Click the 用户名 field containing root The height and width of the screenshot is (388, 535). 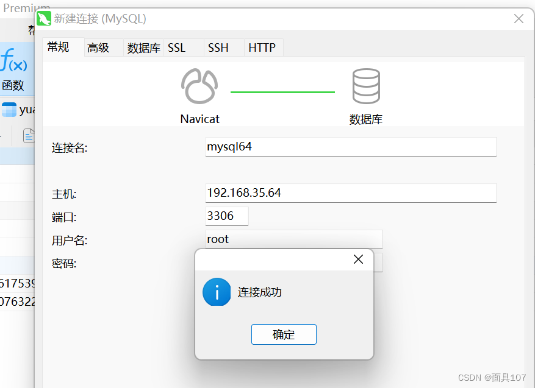(x=294, y=239)
